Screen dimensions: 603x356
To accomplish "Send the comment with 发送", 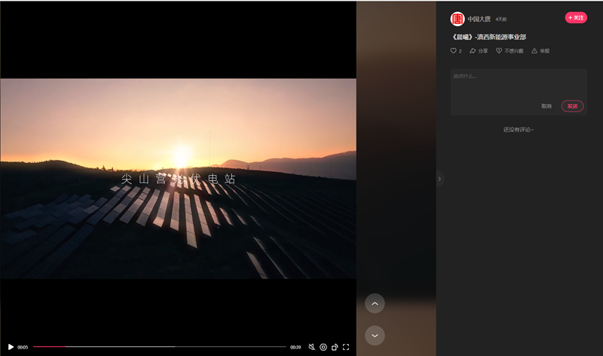I will pyautogui.click(x=572, y=106).
